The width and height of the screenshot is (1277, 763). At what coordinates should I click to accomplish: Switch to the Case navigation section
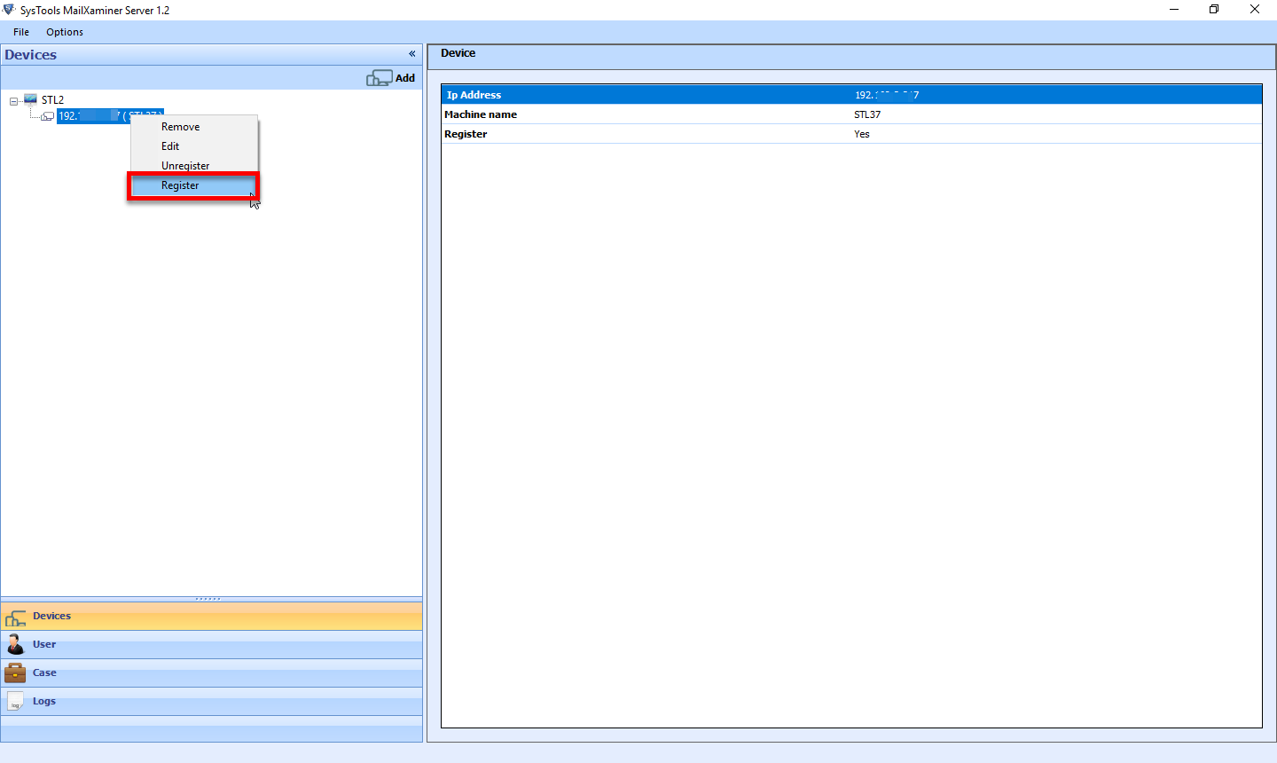coord(211,673)
